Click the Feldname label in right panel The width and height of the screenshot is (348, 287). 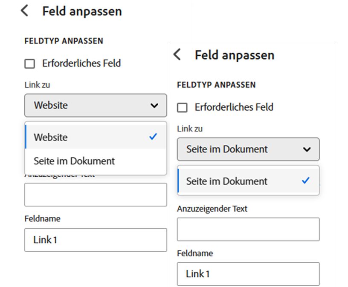click(x=195, y=253)
